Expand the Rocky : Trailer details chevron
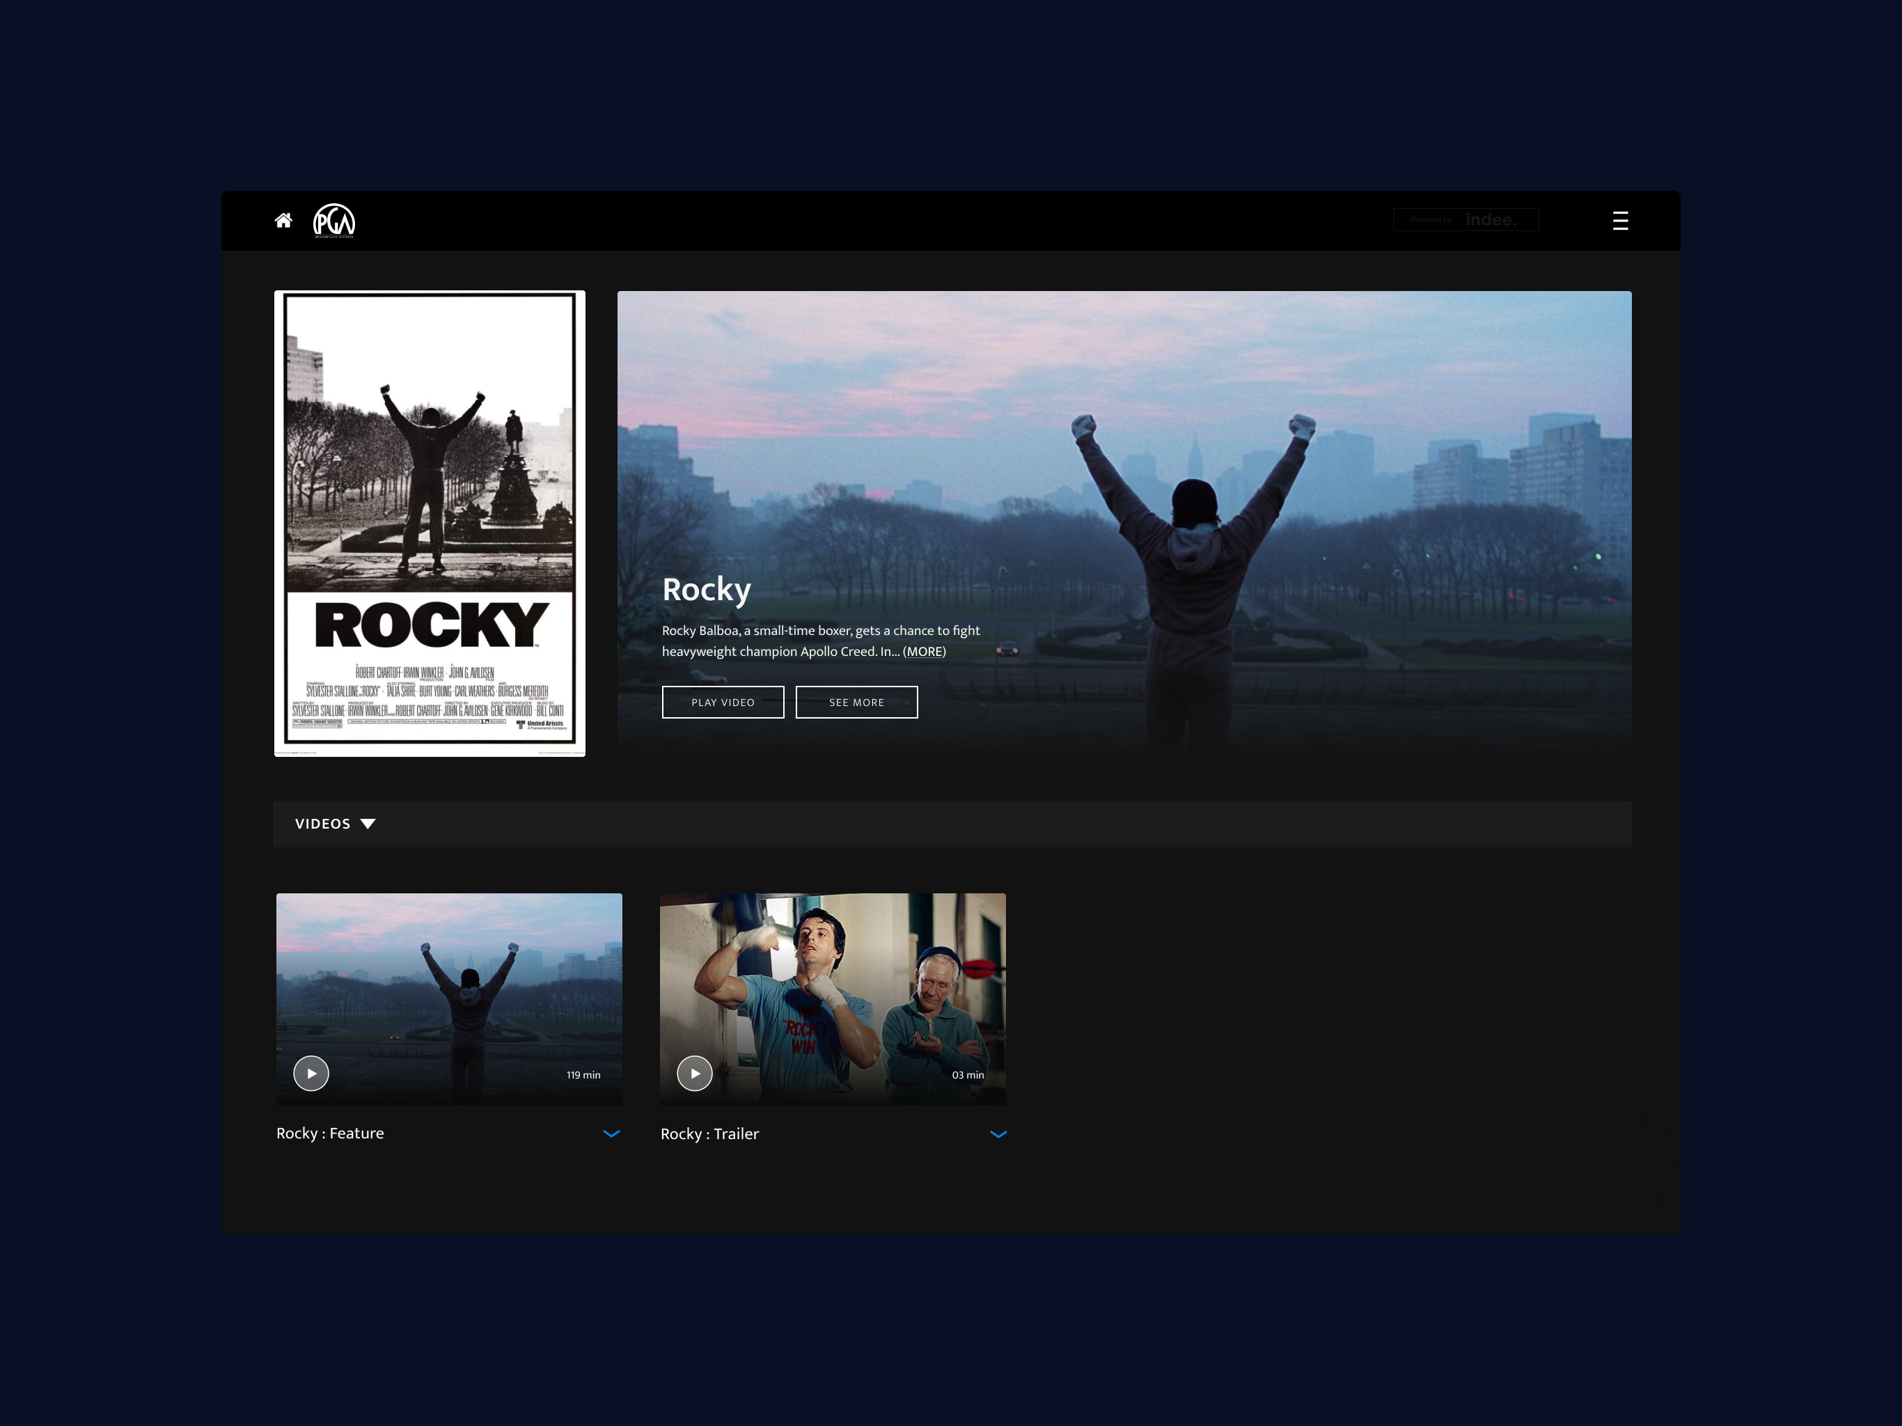This screenshot has height=1426, width=1902. point(998,1134)
